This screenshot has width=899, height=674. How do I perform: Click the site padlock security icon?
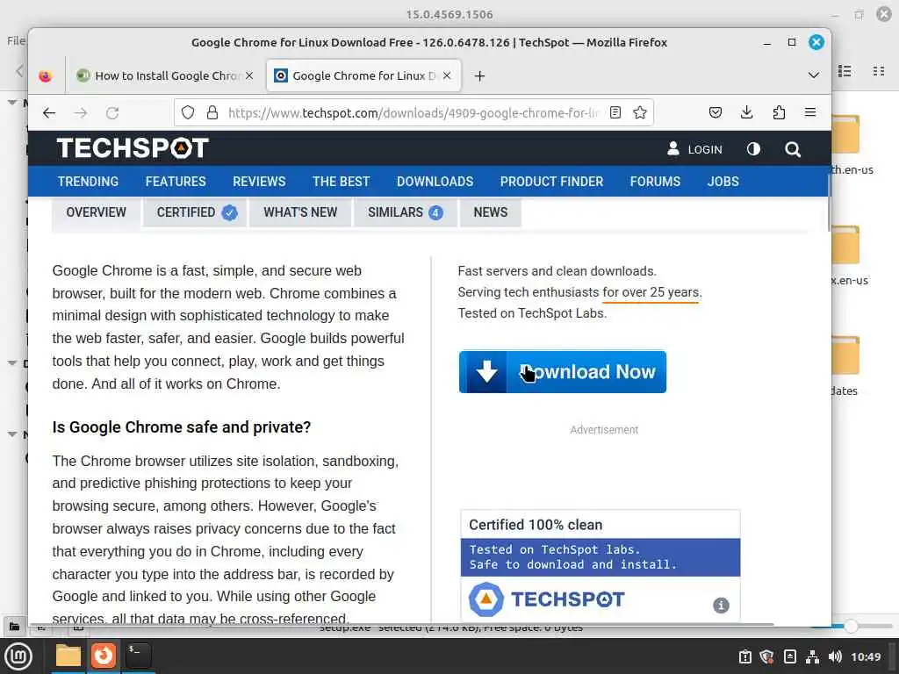[x=212, y=112]
